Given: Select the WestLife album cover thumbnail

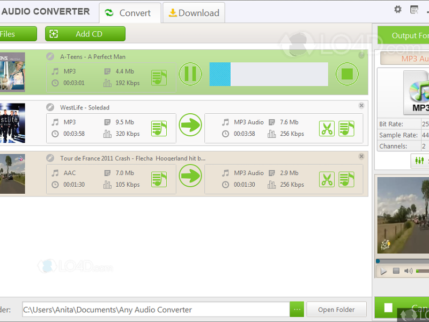Looking at the screenshot, I should pos(12,123).
